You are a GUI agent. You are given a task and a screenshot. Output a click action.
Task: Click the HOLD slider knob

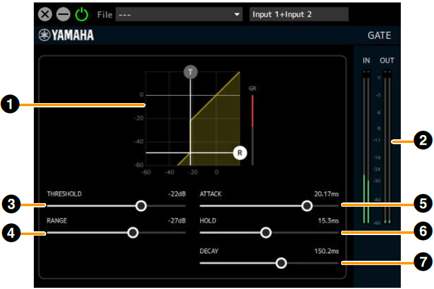point(266,233)
